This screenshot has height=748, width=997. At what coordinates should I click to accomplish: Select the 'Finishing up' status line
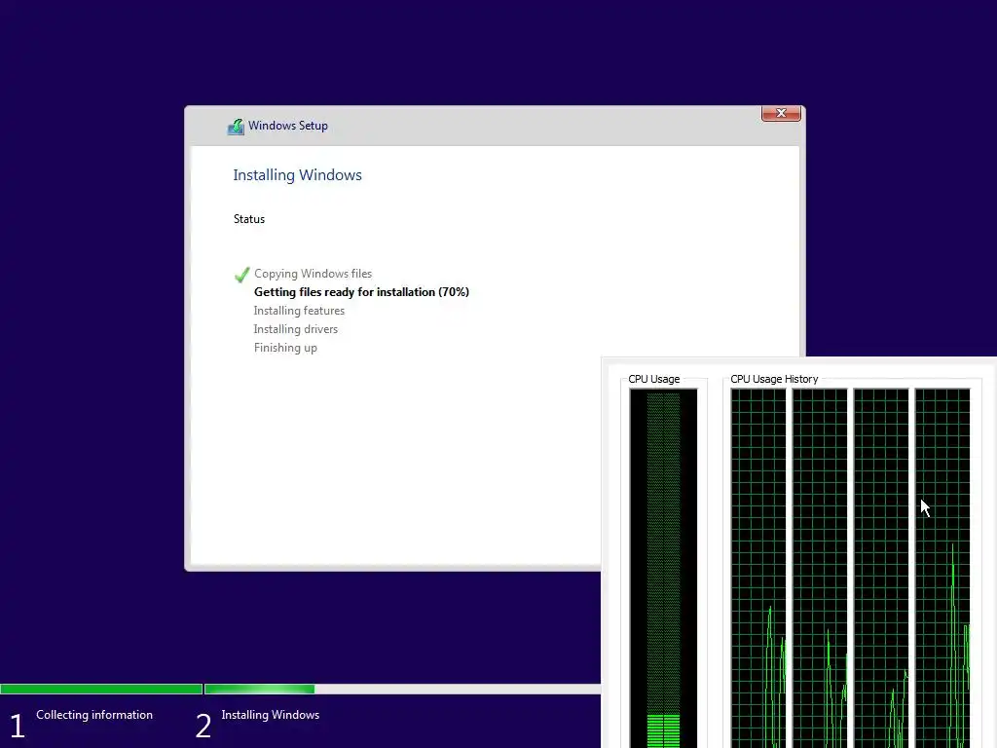[x=285, y=348]
